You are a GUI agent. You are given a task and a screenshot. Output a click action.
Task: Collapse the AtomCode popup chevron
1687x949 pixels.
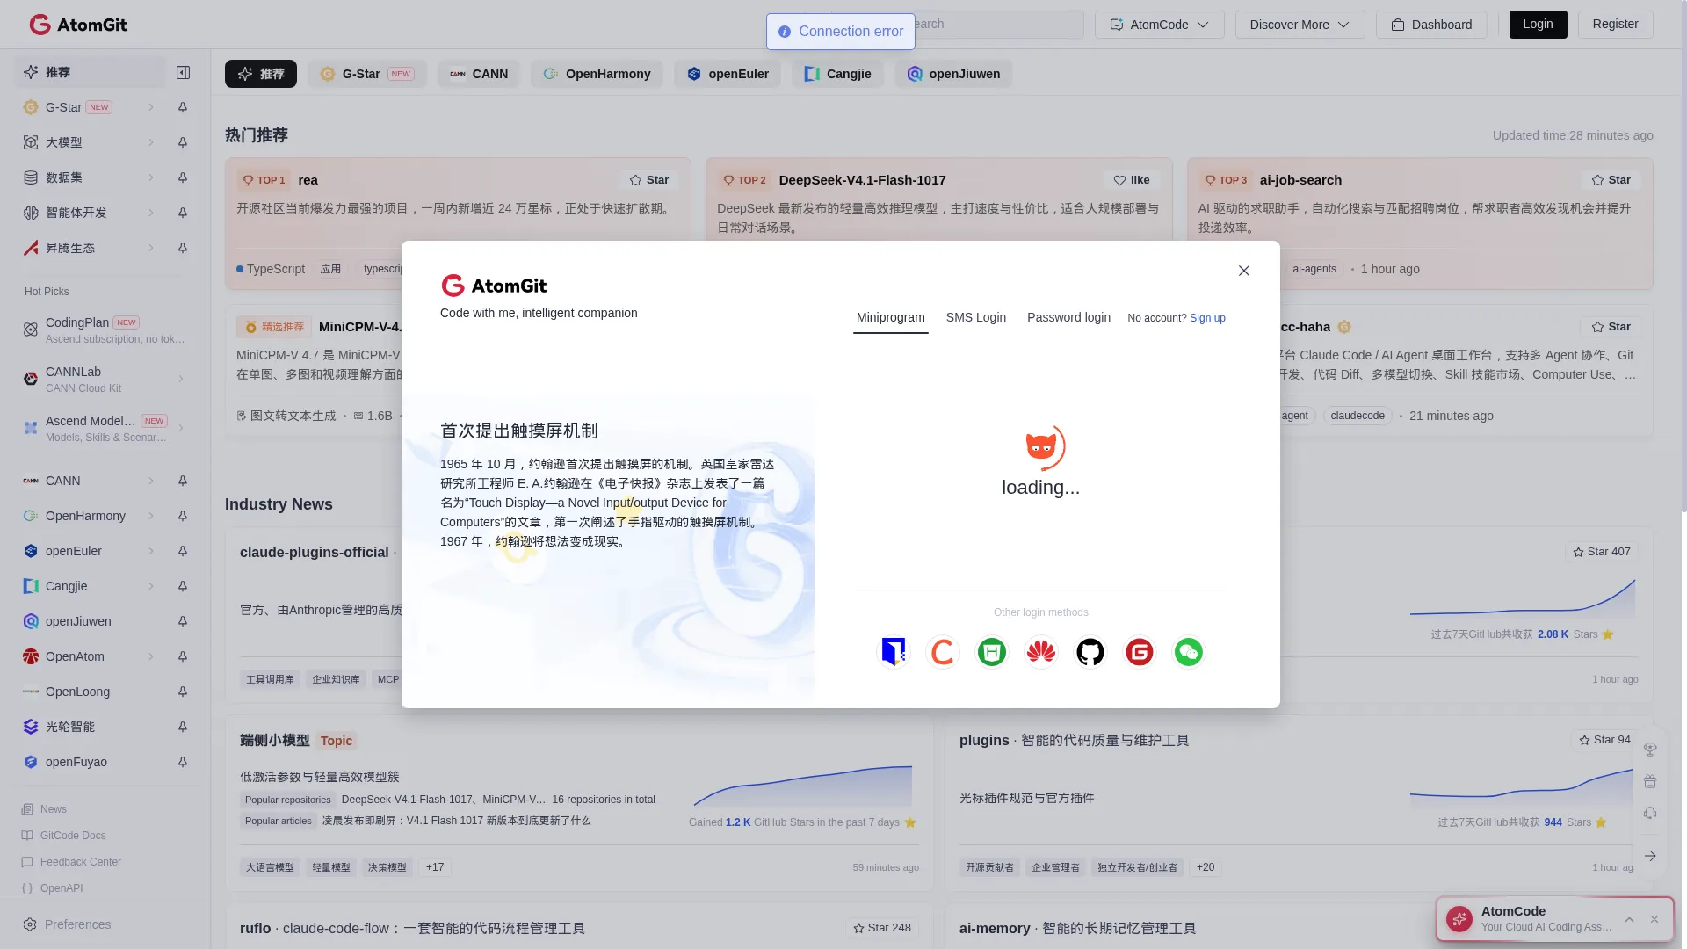pos(1630,919)
